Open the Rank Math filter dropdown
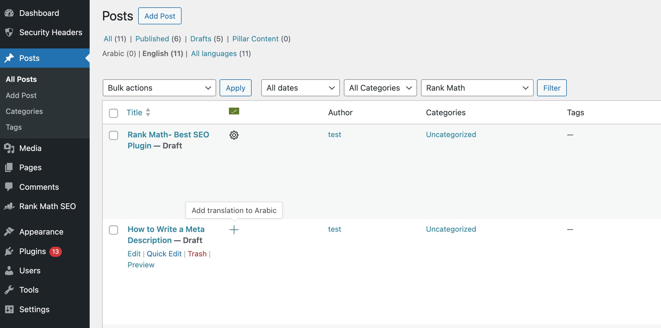Viewport: 661px width, 328px height. click(x=477, y=88)
